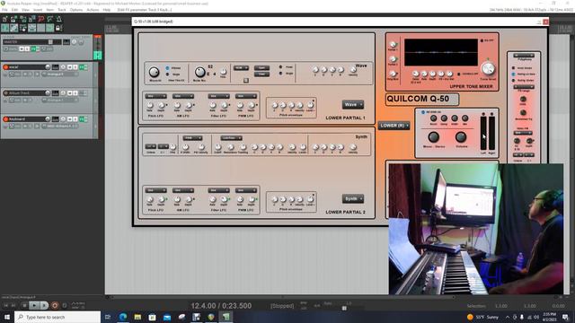
Task: Open the Mail app on taskbar
Action: tap(167, 317)
